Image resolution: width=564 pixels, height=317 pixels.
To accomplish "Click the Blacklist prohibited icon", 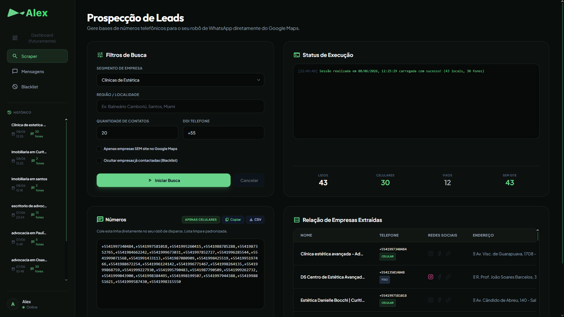I will pyautogui.click(x=15, y=87).
